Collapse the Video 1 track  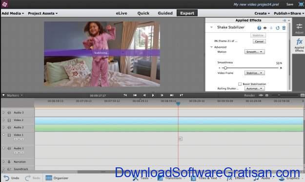tap(3, 135)
